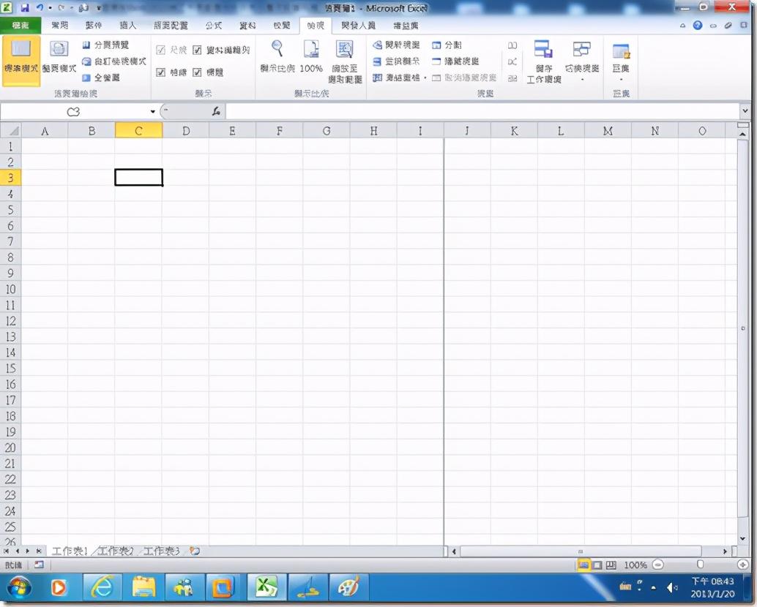
Task: Click the zoom out minus button
Action: (x=658, y=564)
